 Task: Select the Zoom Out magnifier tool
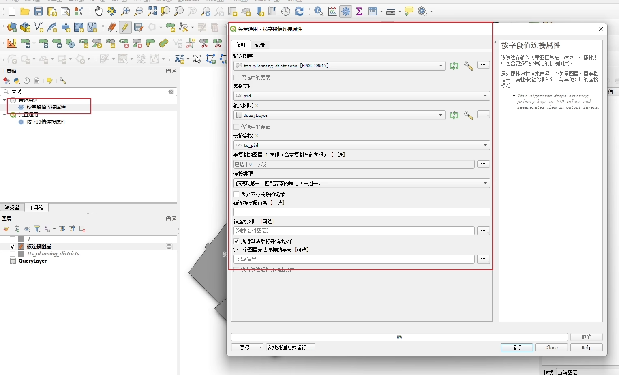pyautogui.click(x=139, y=12)
